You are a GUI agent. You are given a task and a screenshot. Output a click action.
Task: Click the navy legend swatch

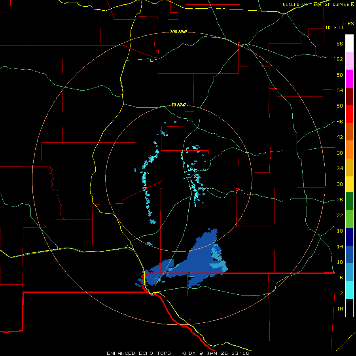pyautogui.click(x=349, y=237)
